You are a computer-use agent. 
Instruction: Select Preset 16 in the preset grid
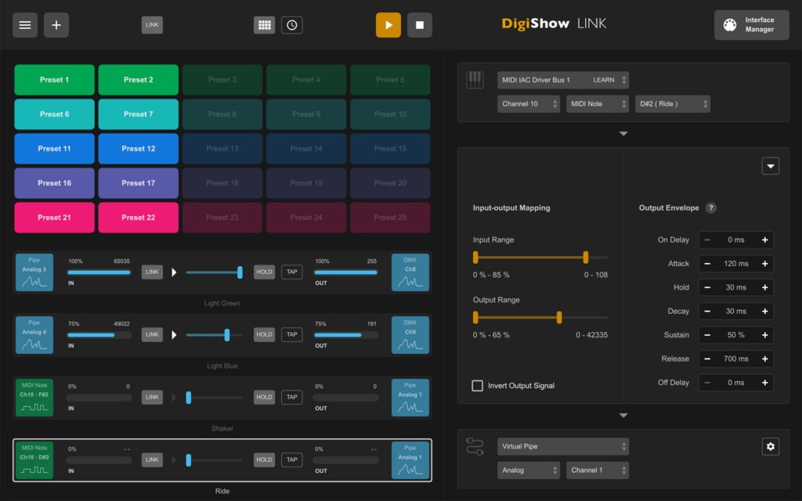[x=54, y=182]
